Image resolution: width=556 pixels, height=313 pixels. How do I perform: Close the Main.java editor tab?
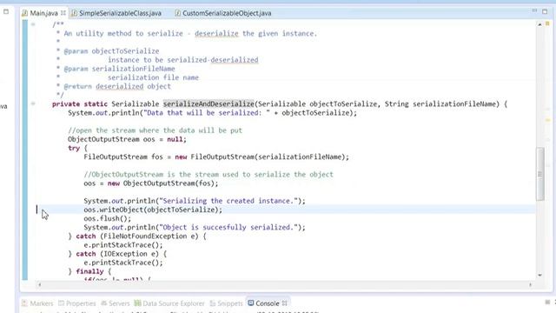63,13
